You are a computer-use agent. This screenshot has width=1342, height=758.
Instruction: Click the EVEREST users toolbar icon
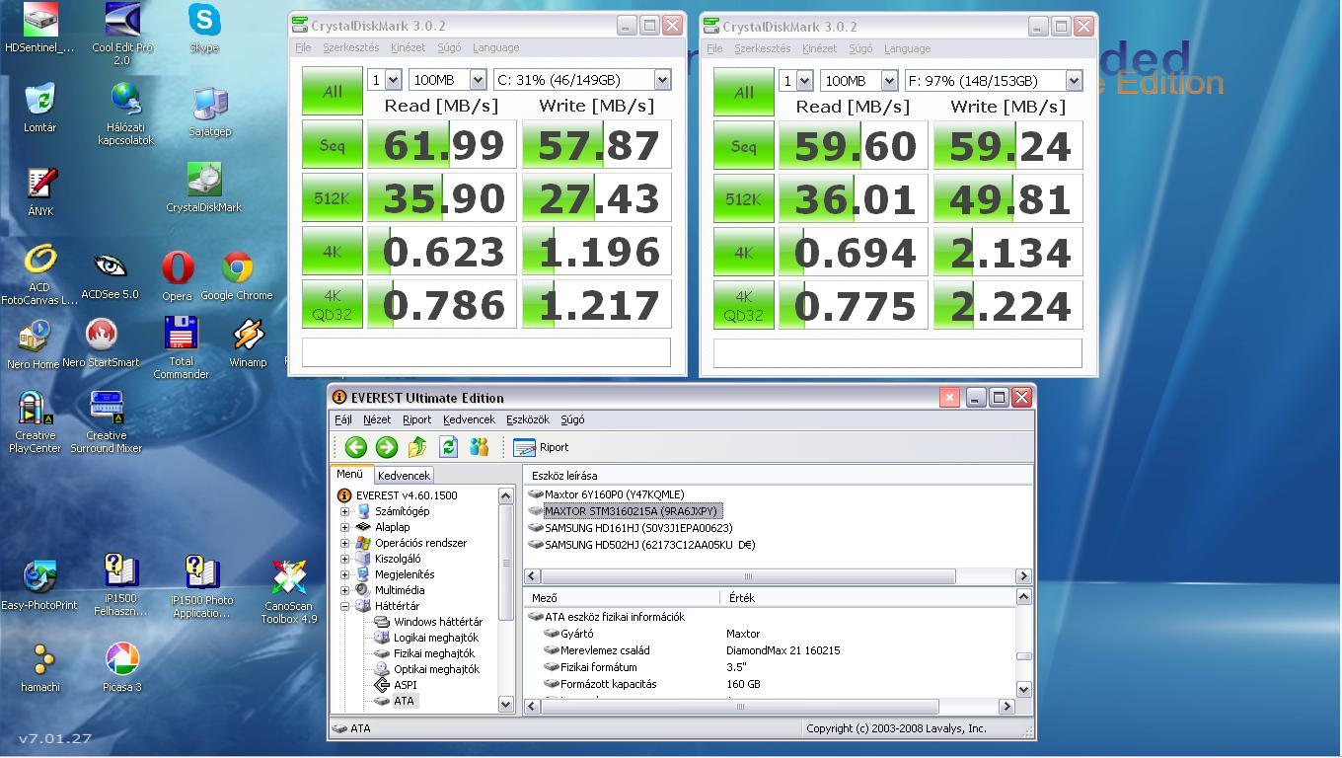click(479, 447)
